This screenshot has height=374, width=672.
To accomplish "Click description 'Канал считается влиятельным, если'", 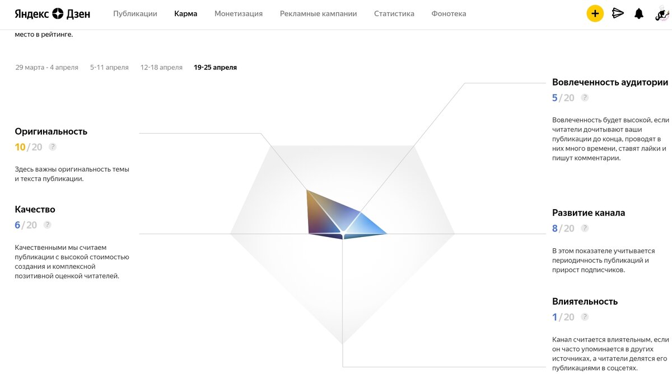I will tap(610, 353).
